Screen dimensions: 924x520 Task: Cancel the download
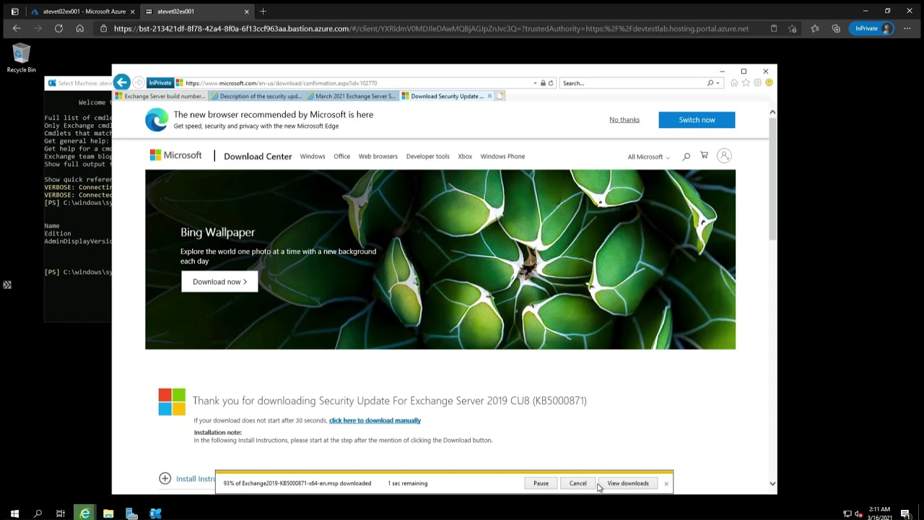click(x=577, y=483)
